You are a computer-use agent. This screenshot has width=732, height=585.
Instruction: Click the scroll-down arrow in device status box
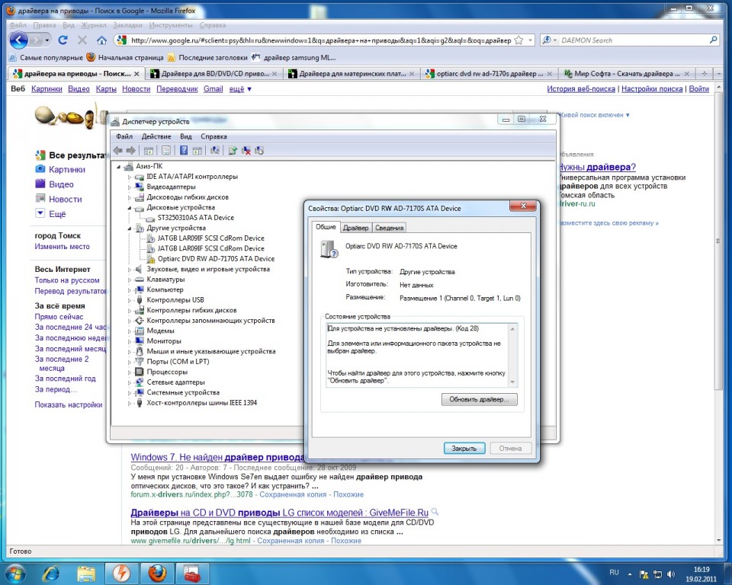tap(512, 382)
